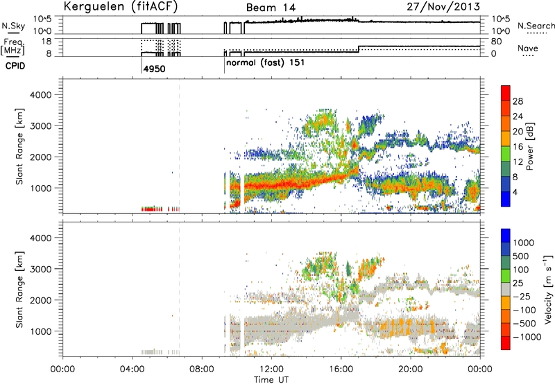Click the 'Freq. [MHz]' axis label
This screenshot has width=555, height=384.
pyautogui.click(x=13, y=47)
